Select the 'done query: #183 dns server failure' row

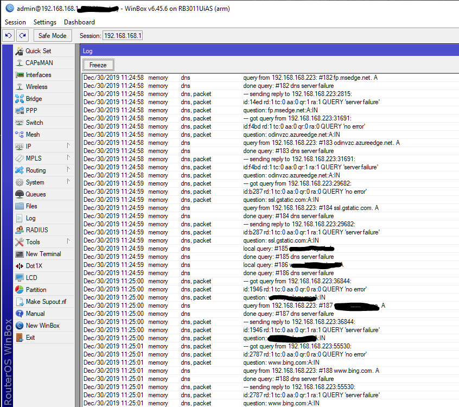[x=271, y=151]
